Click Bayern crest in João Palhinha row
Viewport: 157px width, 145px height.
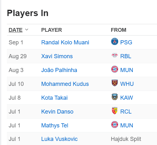pos(114,69)
